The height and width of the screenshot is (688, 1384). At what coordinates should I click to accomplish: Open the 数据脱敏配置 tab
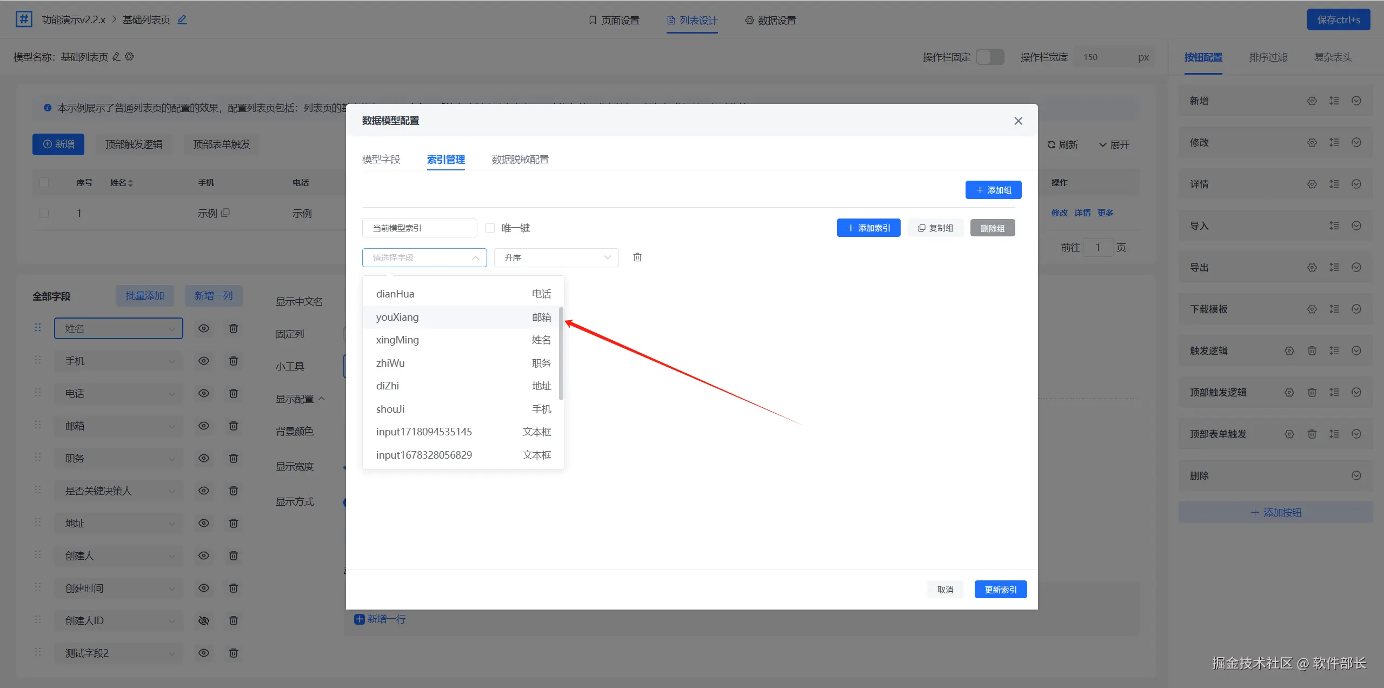click(x=520, y=160)
